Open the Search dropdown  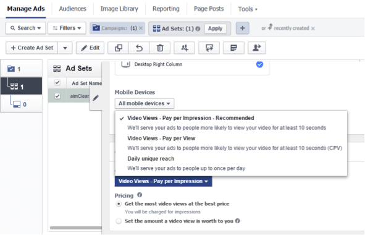(25, 28)
